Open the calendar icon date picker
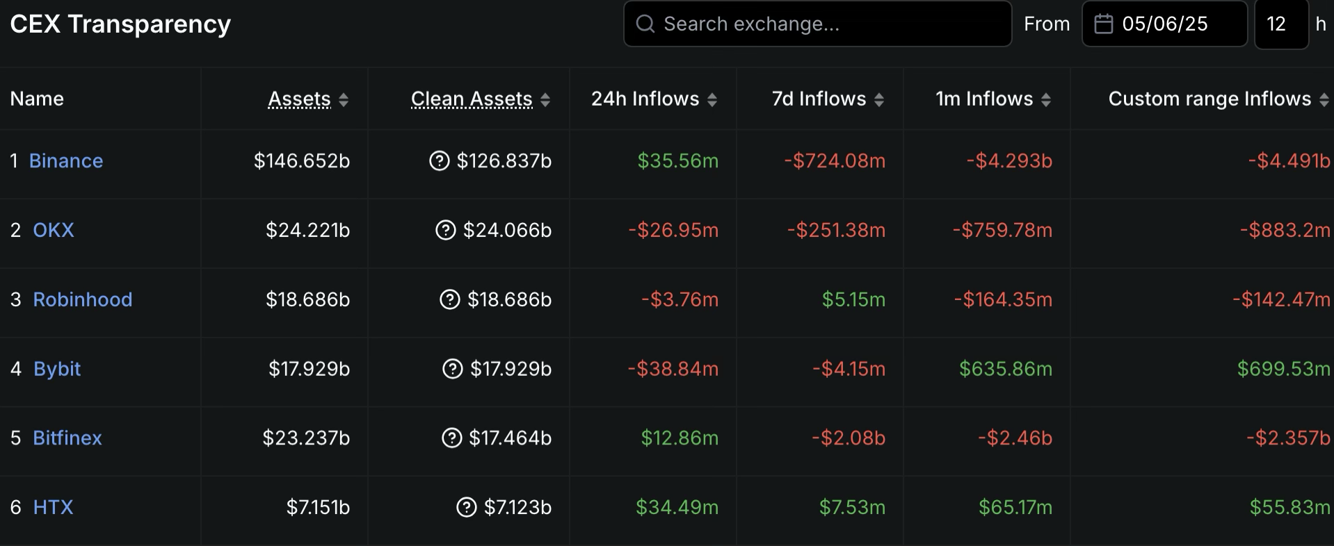Viewport: 1334px width, 546px height. [1103, 24]
